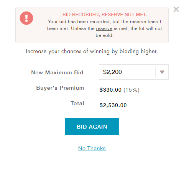Click the $2,200 value inside the bid field
184x176 pixels.
point(112,72)
